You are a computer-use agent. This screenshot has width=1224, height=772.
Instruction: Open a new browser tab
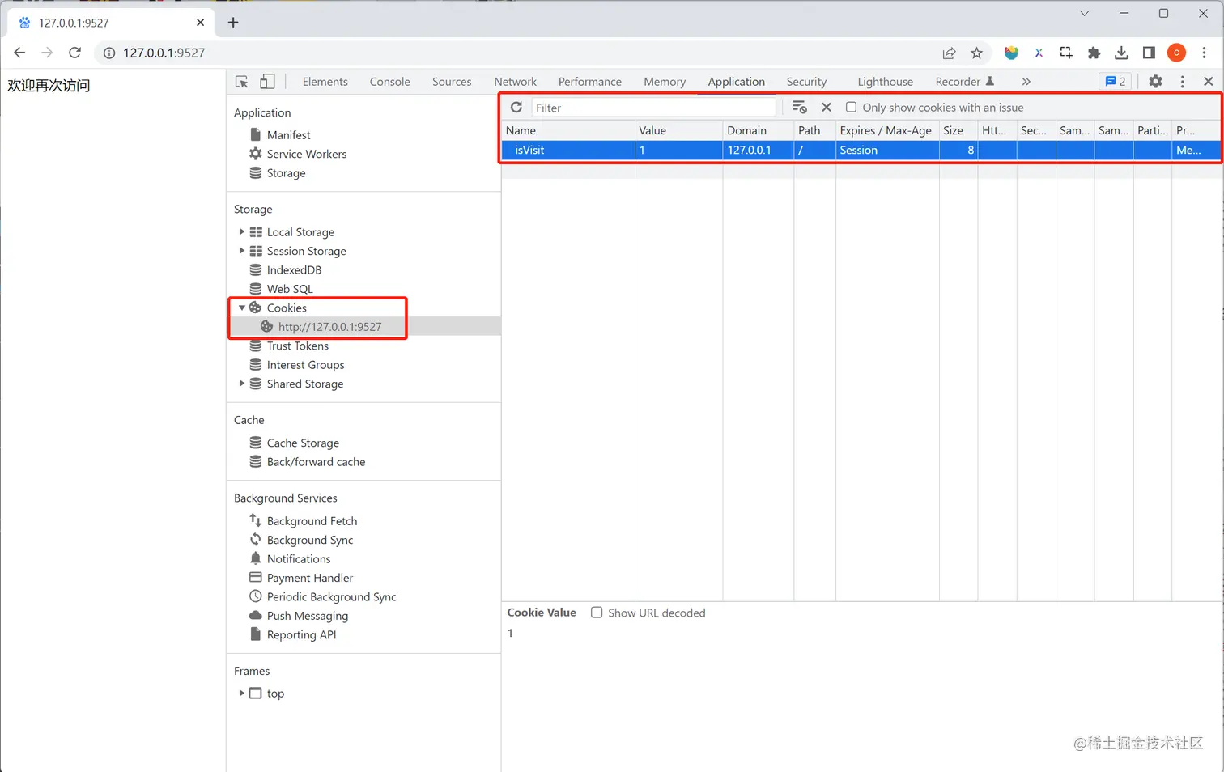233,23
